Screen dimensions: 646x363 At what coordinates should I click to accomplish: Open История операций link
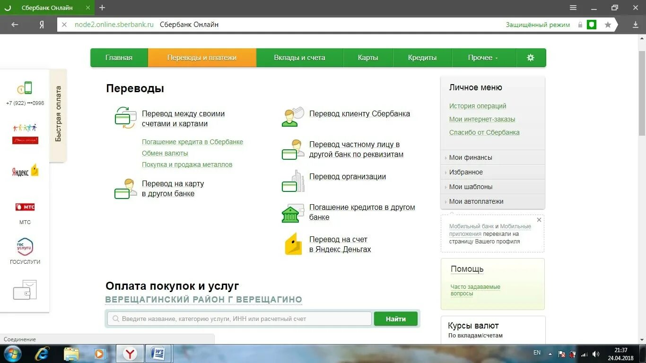[x=478, y=106]
